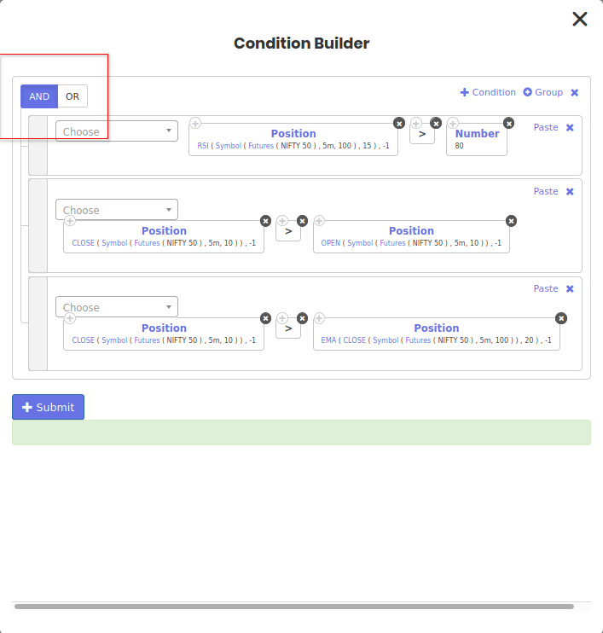Delete the third condition row

[570, 288]
